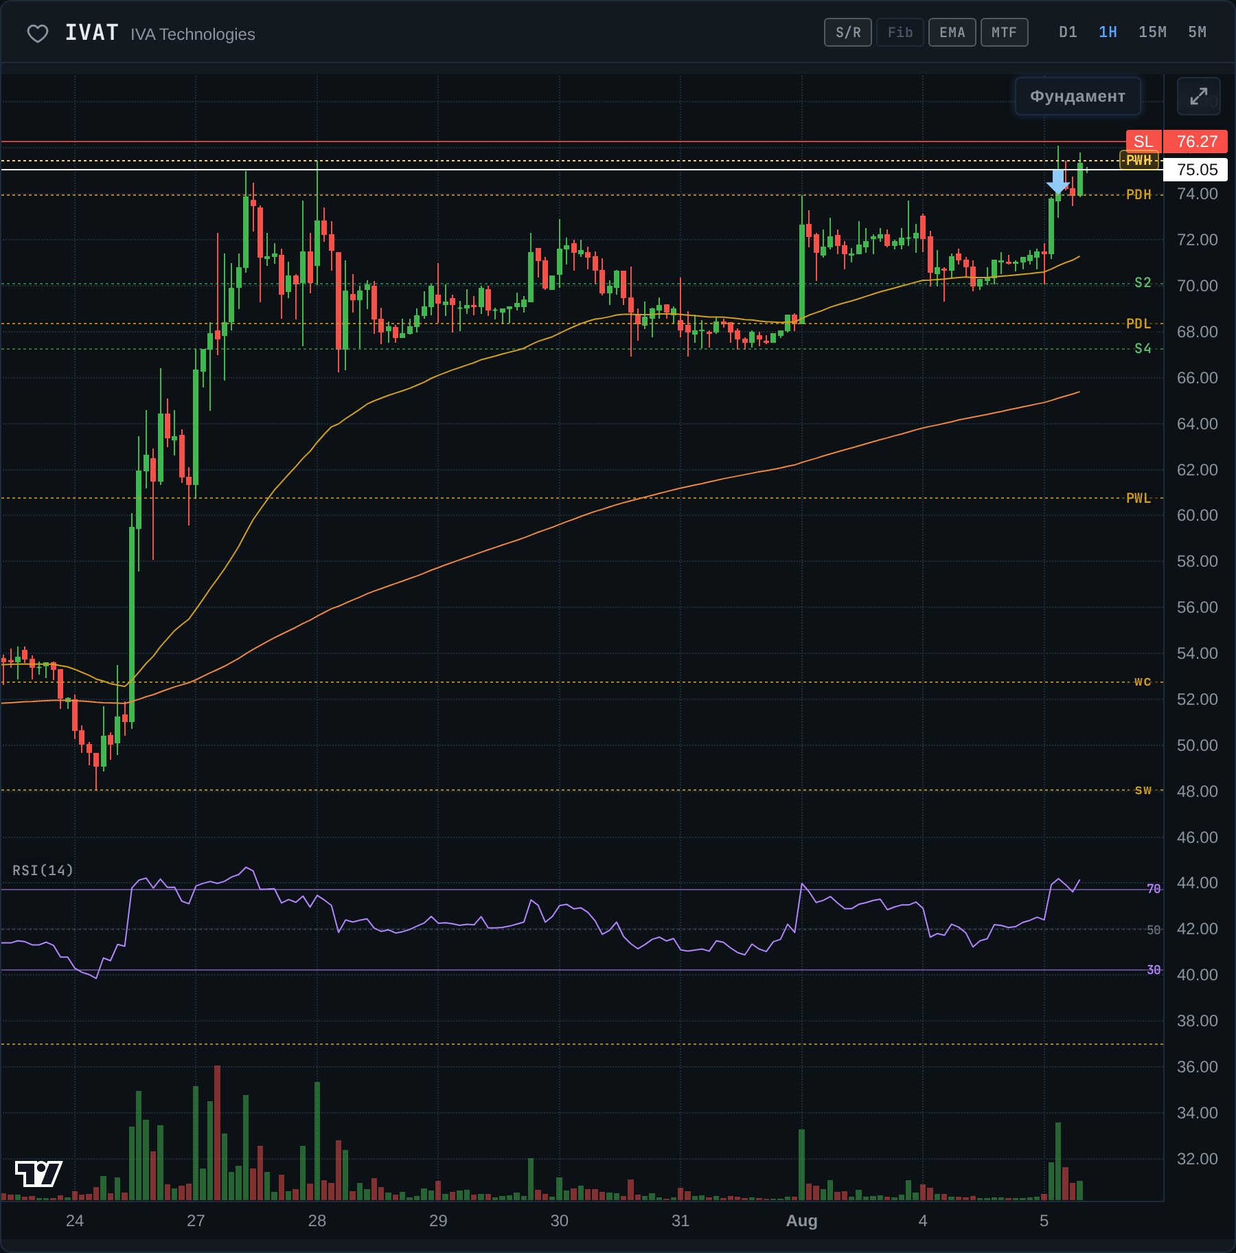Switch to 15M timeframe
Image resolution: width=1236 pixels, height=1253 pixels.
coord(1152,32)
